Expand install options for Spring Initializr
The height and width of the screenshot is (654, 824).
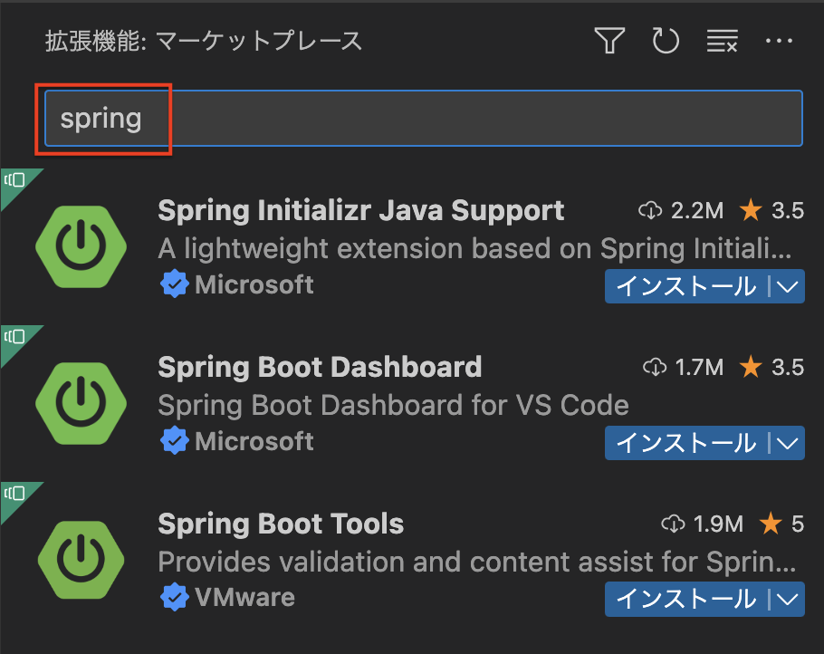pyautogui.click(x=787, y=286)
